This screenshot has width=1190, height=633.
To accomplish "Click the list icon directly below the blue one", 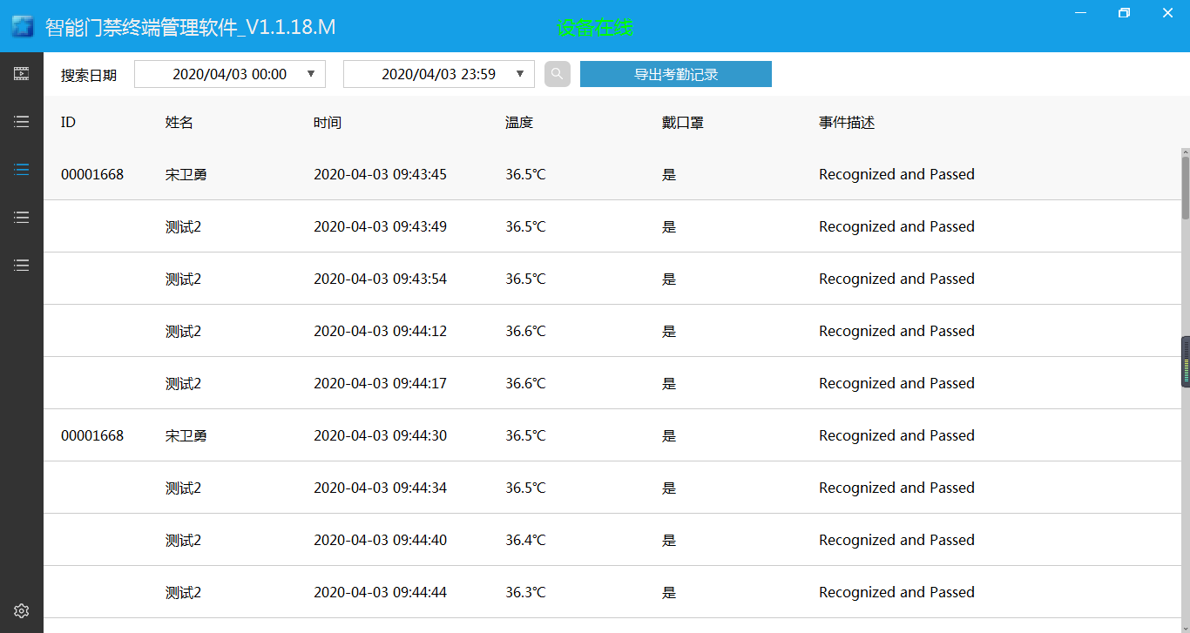I will (22, 218).
